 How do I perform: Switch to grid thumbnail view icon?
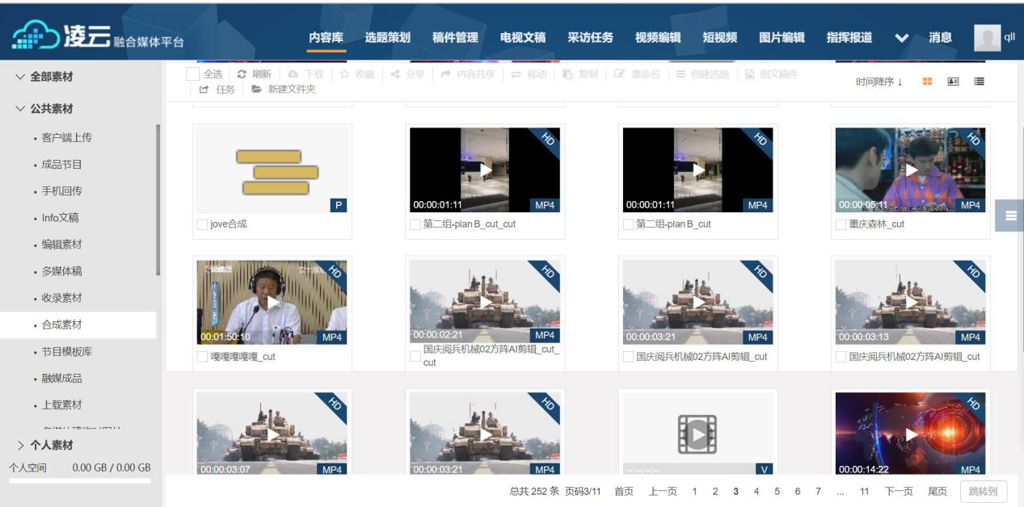927,82
